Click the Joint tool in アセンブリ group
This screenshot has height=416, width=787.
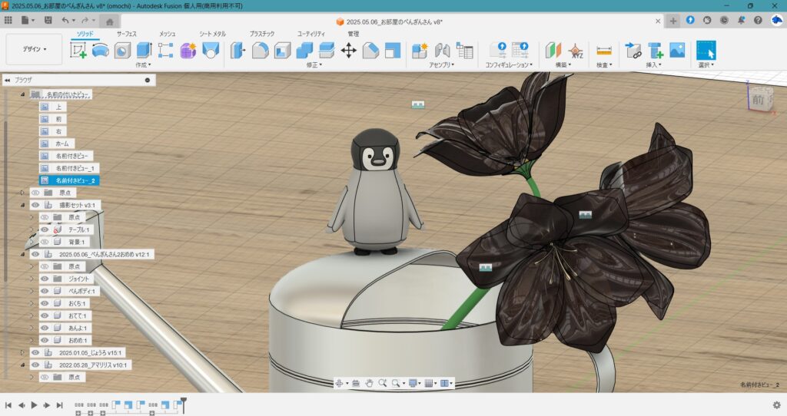[x=442, y=51]
